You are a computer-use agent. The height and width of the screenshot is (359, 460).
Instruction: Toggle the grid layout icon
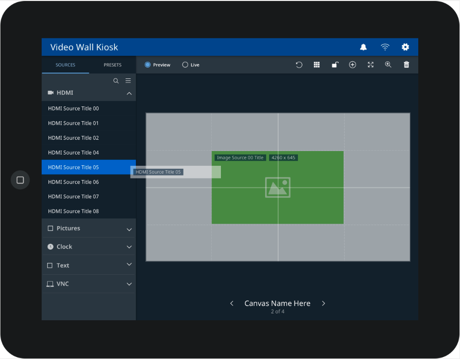tap(317, 65)
